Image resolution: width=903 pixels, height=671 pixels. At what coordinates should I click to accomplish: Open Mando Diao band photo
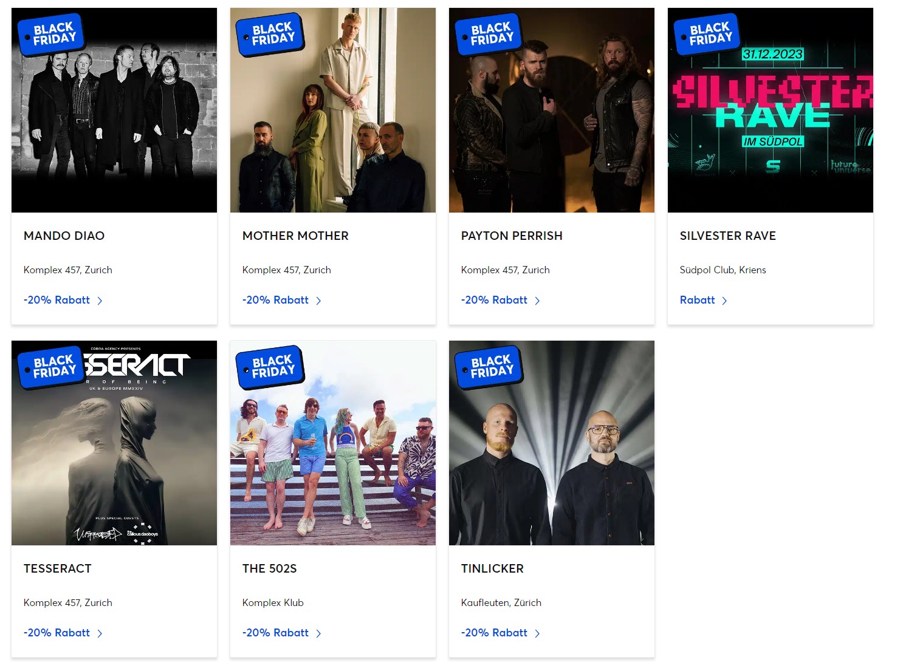[x=114, y=110]
